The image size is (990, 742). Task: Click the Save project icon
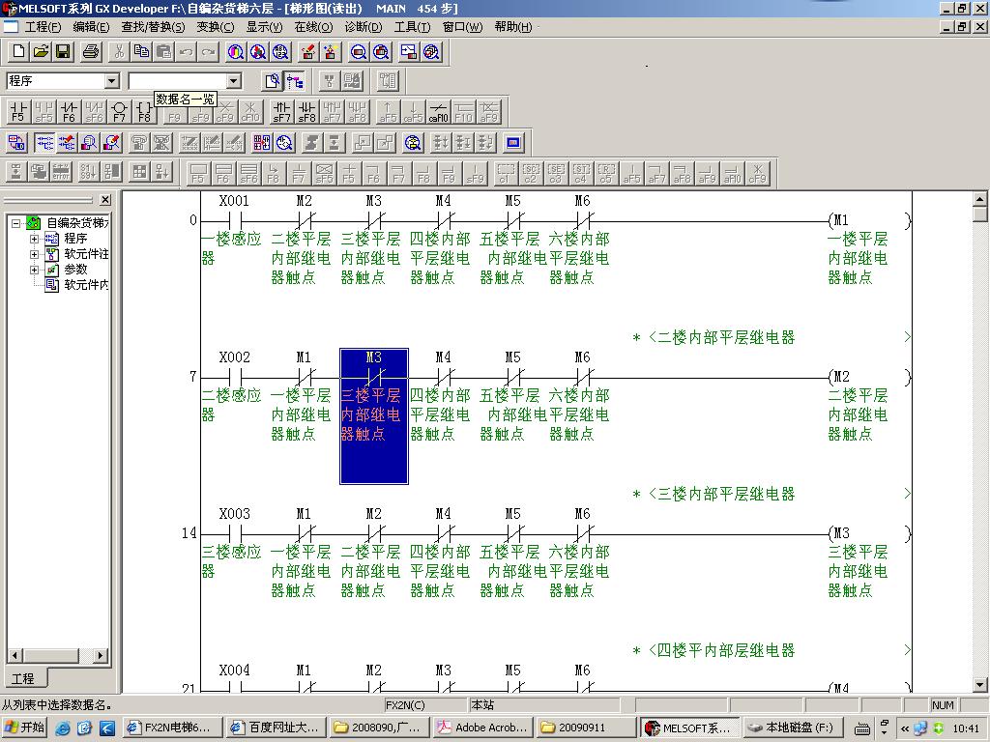click(63, 51)
